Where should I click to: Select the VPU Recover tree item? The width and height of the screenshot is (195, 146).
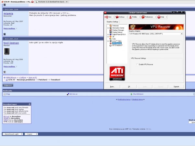117,43
